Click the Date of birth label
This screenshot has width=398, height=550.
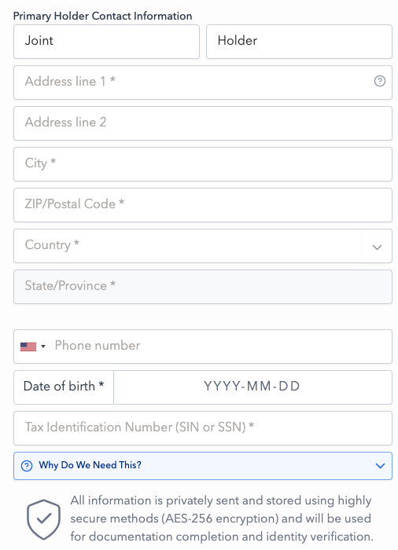pos(64,387)
